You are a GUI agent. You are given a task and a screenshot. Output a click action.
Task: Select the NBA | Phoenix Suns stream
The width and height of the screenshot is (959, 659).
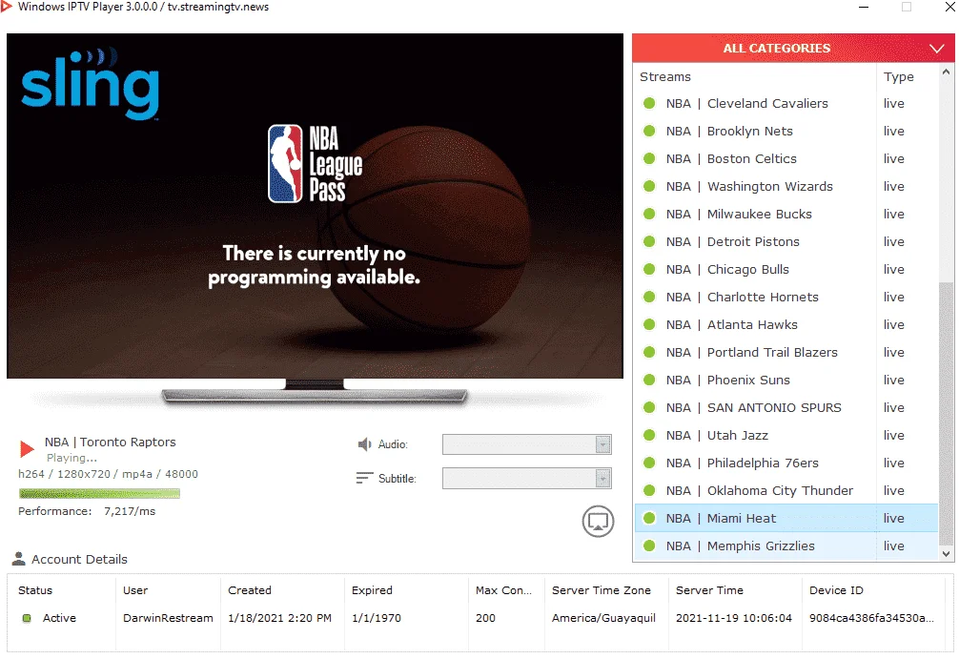point(786,380)
